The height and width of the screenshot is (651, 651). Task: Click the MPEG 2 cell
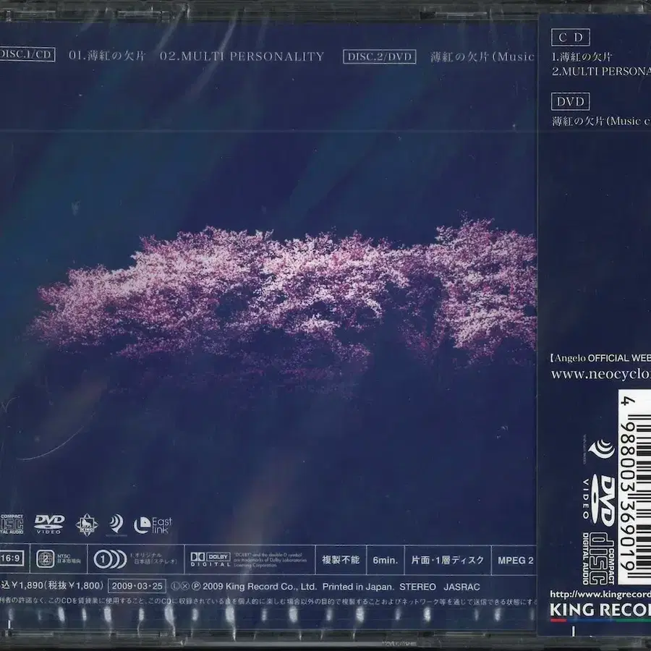(515, 561)
